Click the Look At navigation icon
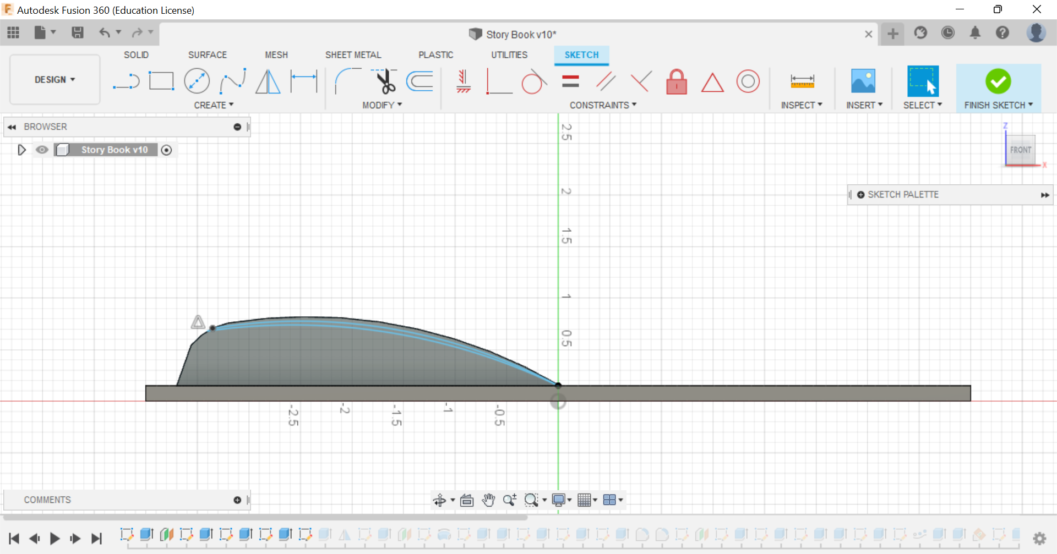Image resolution: width=1057 pixels, height=554 pixels. click(x=467, y=500)
